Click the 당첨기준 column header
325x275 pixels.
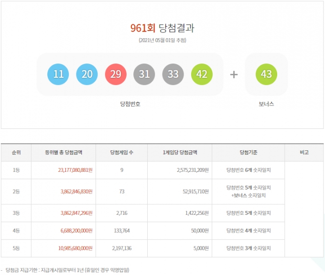tap(249, 153)
